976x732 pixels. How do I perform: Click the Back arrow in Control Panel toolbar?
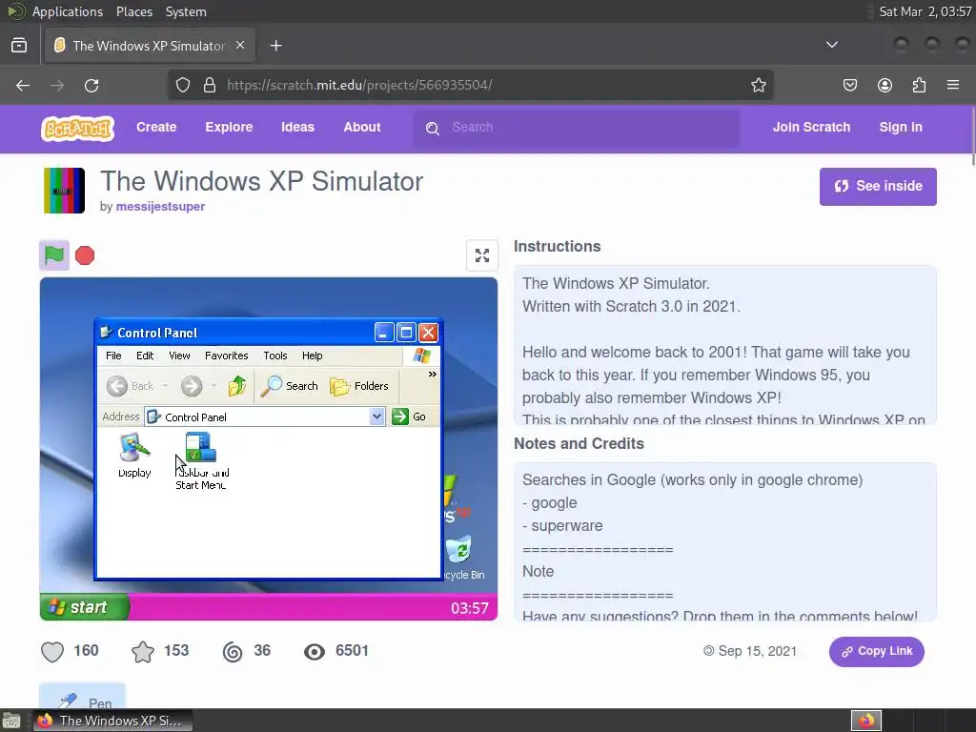pyautogui.click(x=117, y=386)
